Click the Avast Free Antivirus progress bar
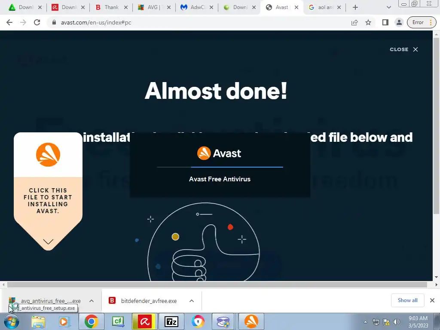 [x=220, y=167]
